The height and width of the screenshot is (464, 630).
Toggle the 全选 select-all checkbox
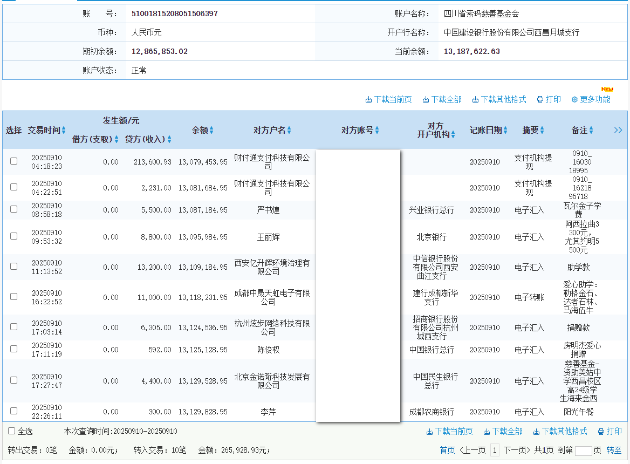tap(11, 431)
